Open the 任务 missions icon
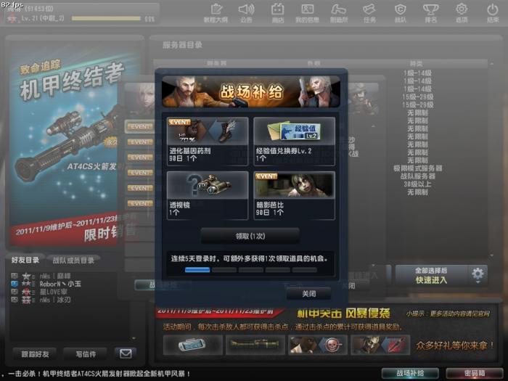Screen dimensions: 508x381 point(369,13)
